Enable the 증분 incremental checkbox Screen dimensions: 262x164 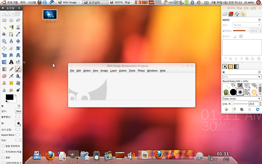(3, 157)
